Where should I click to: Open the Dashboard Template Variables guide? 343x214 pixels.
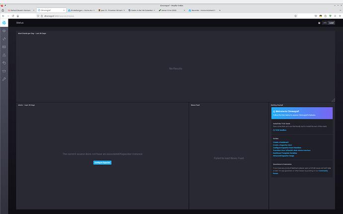tap(285, 153)
